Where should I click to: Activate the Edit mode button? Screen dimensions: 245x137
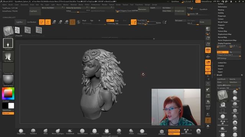42,22
